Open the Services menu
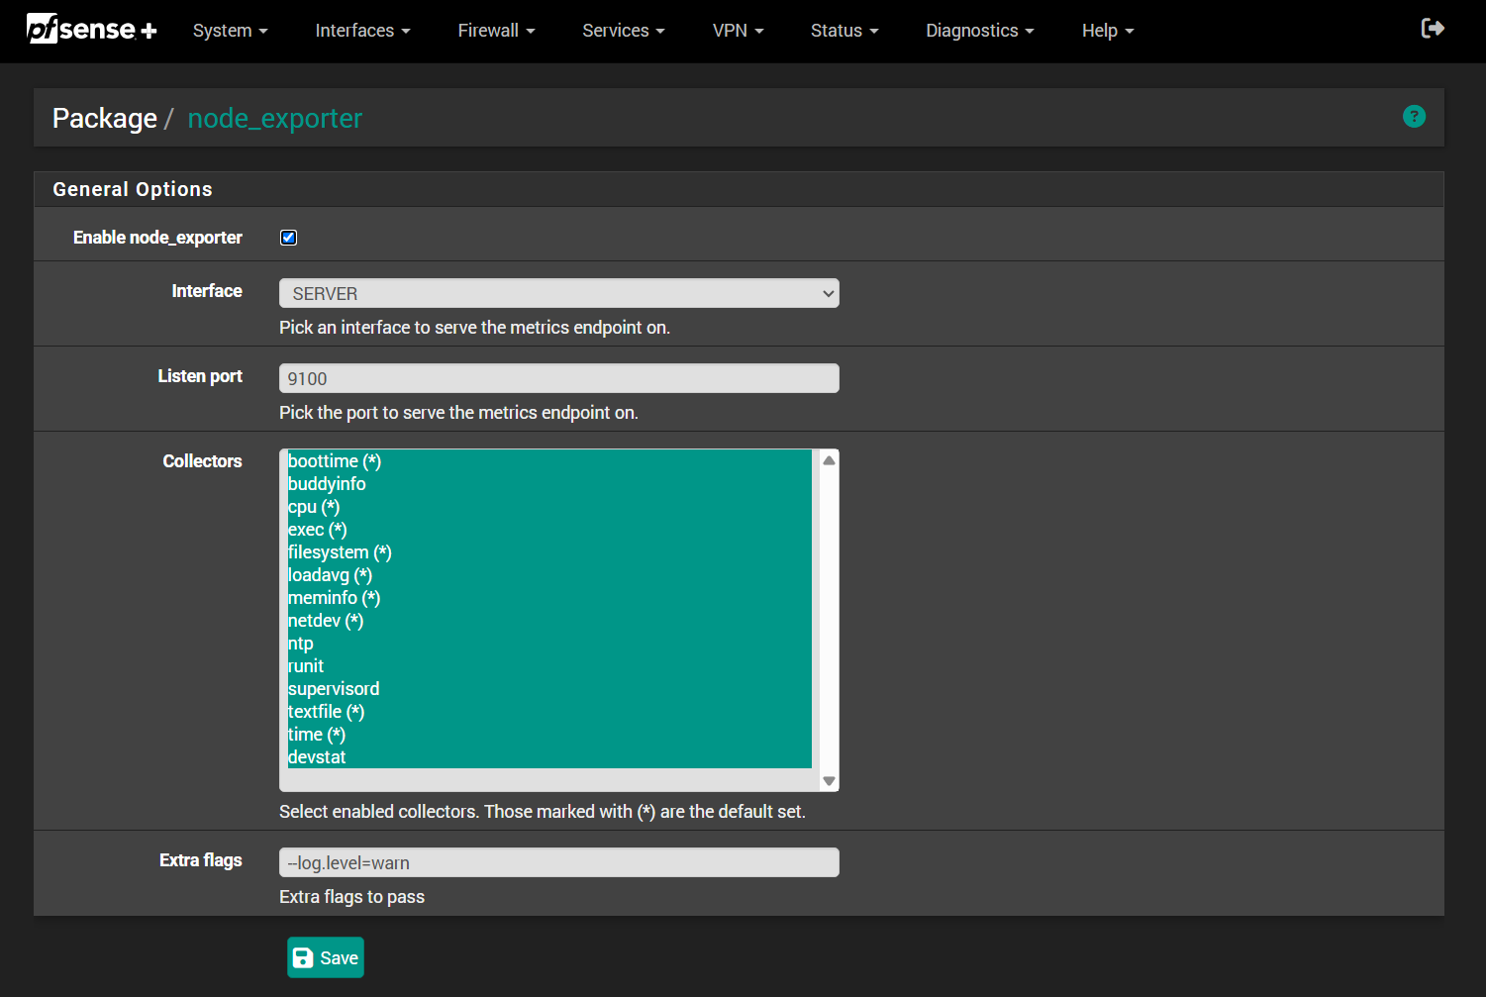 (x=624, y=31)
